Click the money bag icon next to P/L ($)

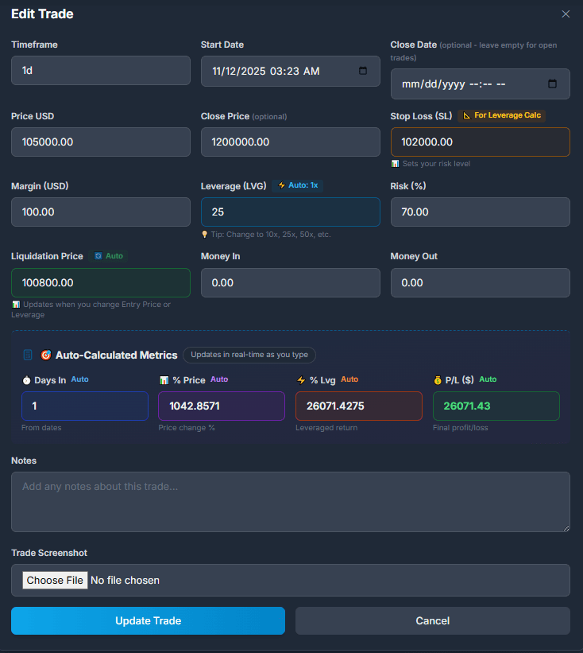pos(438,379)
